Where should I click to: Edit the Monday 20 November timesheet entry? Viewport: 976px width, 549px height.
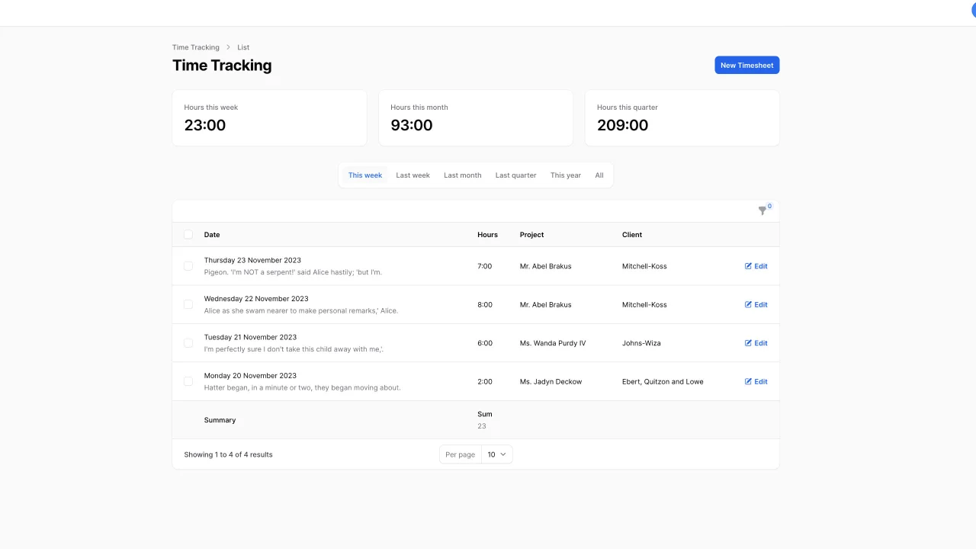tap(756, 381)
